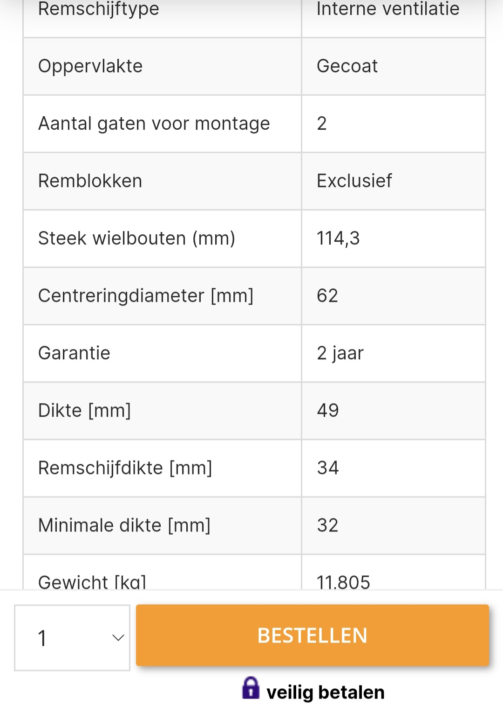Click the '34' value cell
This screenshot has height=720, width=503.
pyautogui.click(x=327, y=468)
